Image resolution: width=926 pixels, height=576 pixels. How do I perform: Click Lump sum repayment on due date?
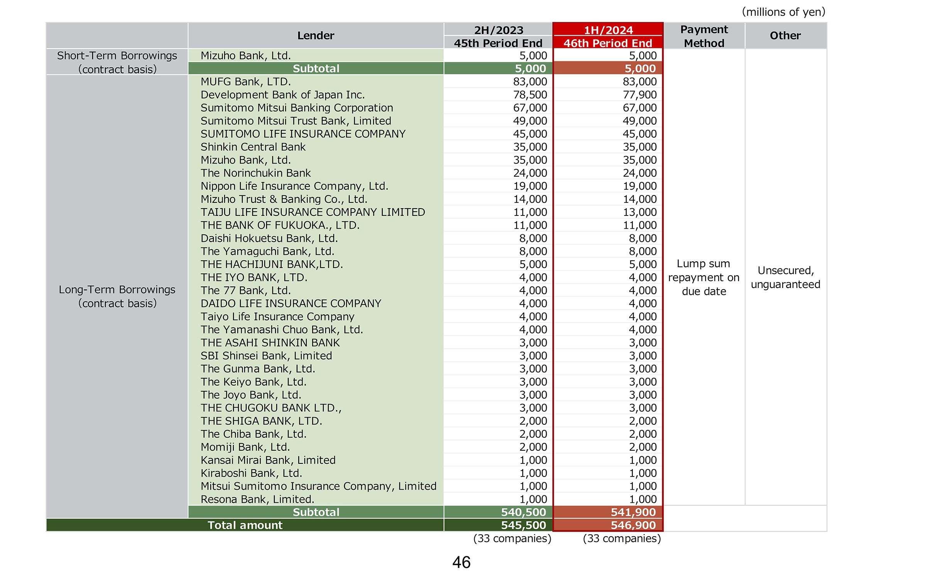[704, 278]
